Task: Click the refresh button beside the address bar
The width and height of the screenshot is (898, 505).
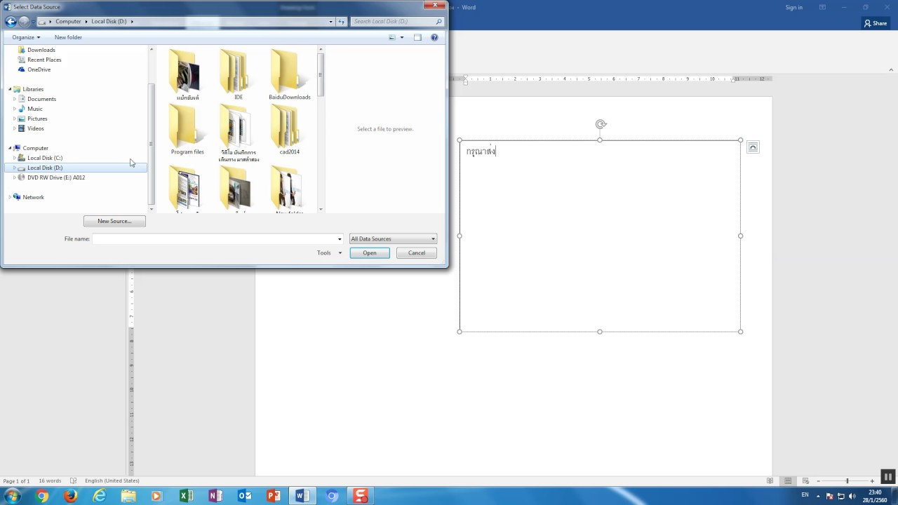Action: (x=342, y=22)
